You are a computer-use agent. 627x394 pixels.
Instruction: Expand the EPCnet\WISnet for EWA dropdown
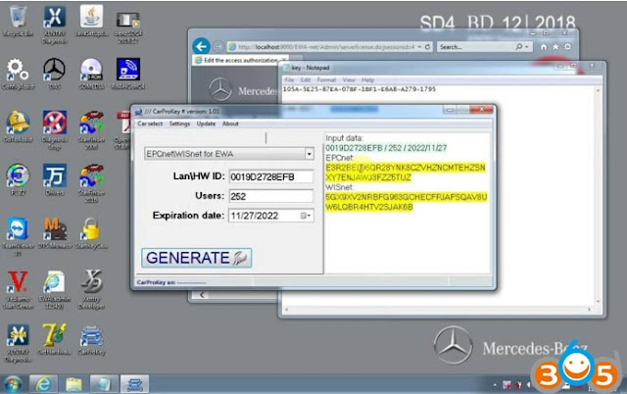[x=310, y=154]
